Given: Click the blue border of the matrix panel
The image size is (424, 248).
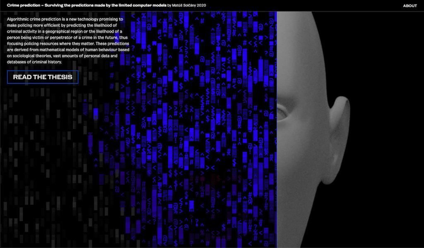Looking at the screenshot, I should (277, 124).
